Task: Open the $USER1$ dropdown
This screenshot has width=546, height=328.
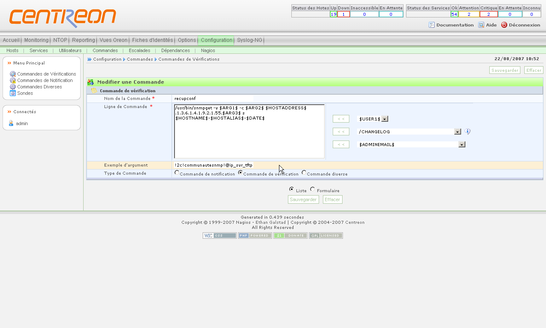Action: point(373,119)
